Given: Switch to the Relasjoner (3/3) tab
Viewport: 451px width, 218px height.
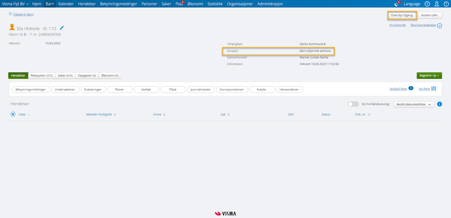Looking at the screenshot, I should pyautogui.click(x=42, y=75).
